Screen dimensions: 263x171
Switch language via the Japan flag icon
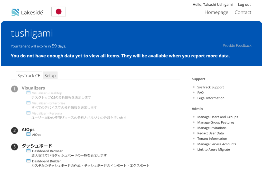pyautogui.click(x=59, y=12)
